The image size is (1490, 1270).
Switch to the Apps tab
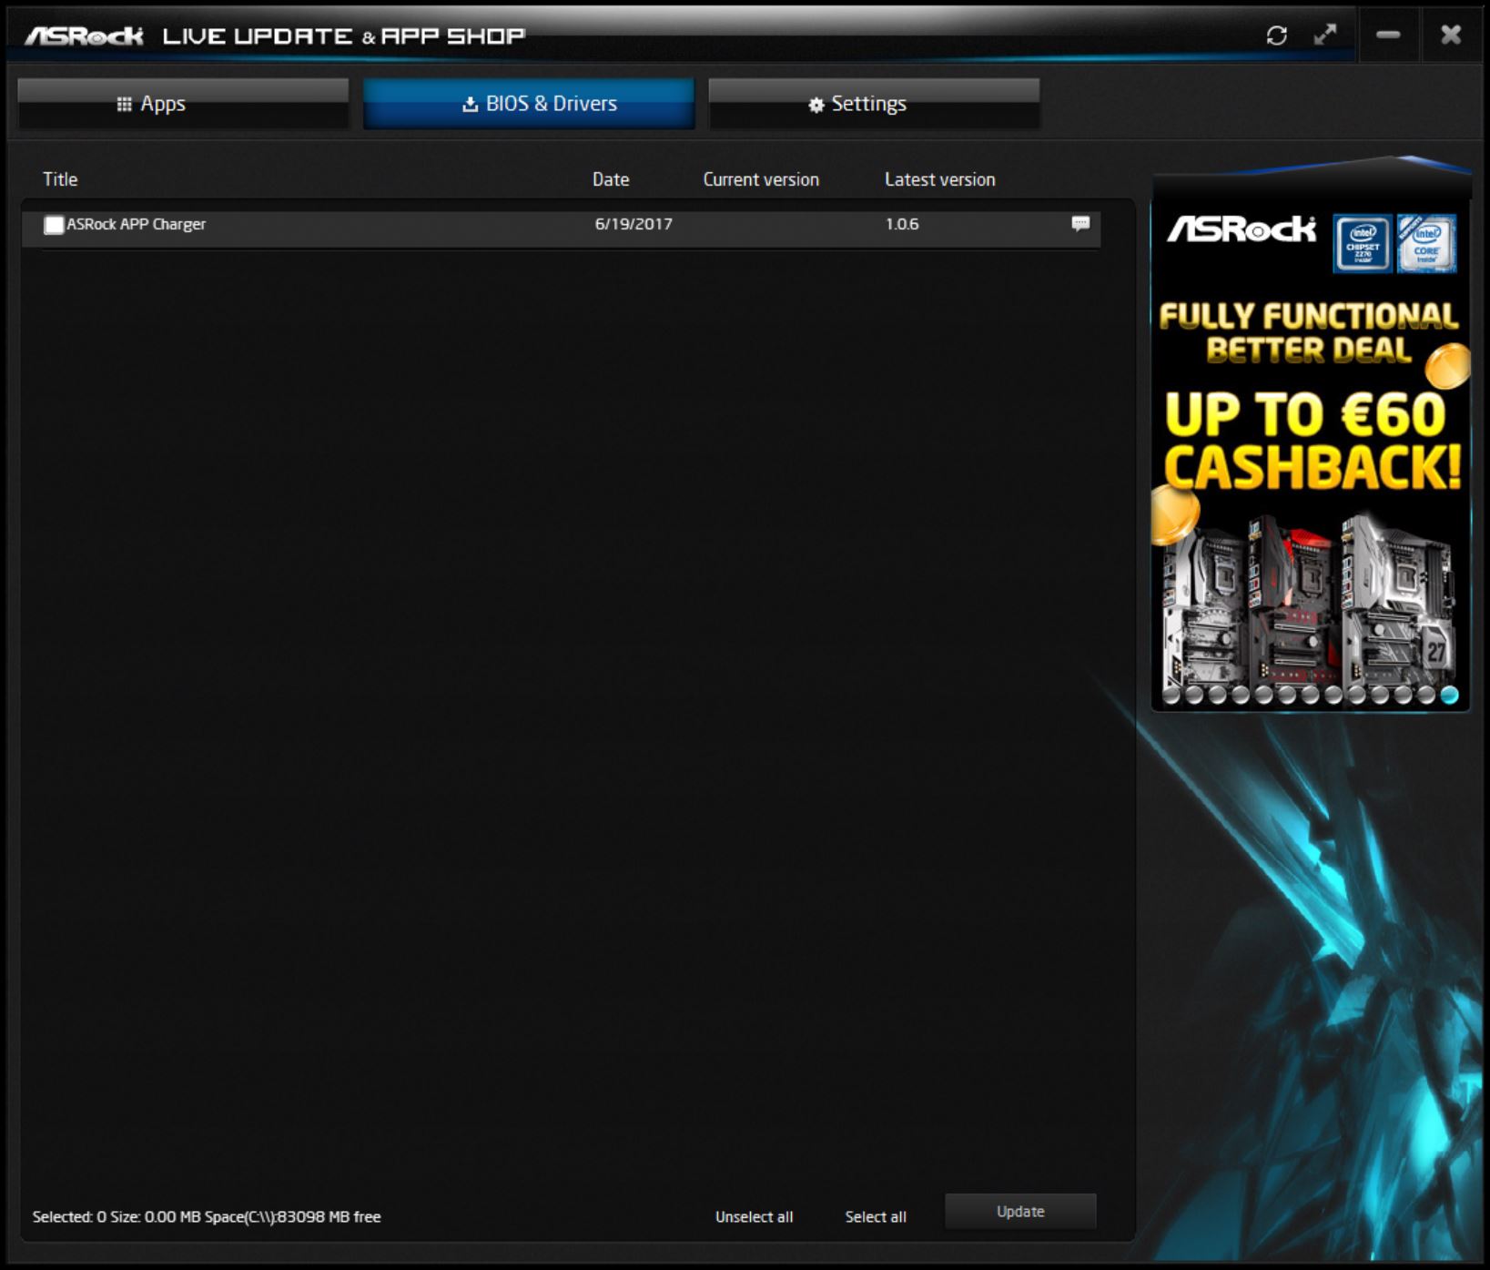pos(183,104)
